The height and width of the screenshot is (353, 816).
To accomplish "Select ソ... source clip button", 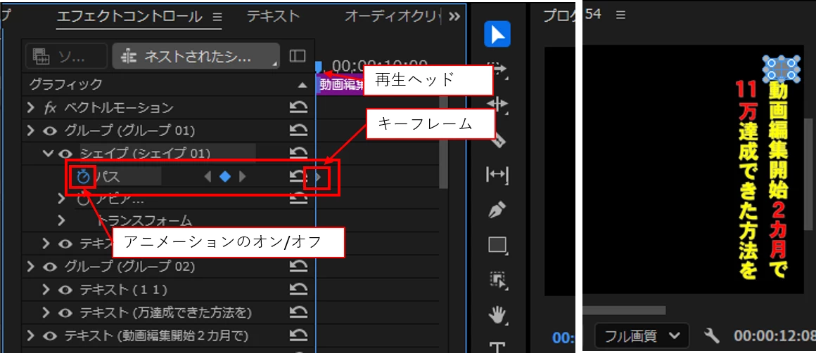I will [66, 56].
